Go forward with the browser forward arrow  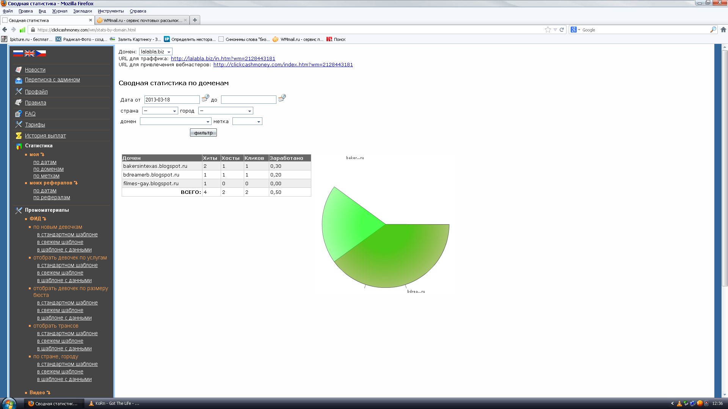[x=14, y=30]
